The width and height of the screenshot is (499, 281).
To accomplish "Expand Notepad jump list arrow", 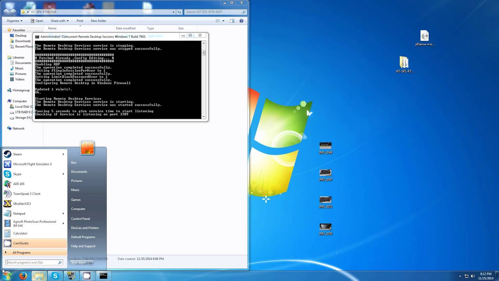I will point(63,213).
